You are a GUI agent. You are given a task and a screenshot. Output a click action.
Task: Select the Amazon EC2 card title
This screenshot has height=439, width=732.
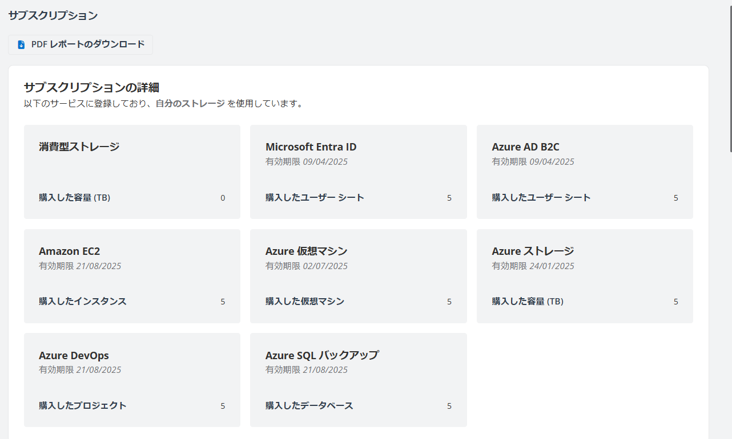pyautogui.click(x=70, y=251)
